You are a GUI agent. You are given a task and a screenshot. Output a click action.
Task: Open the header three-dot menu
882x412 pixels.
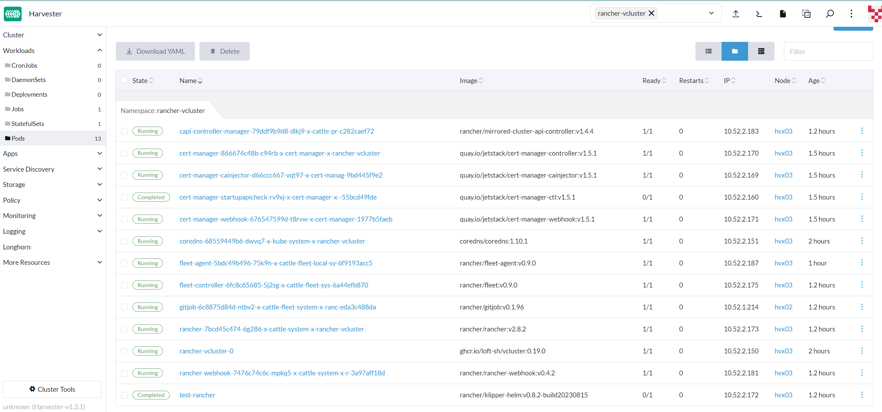tap(851, 14)
